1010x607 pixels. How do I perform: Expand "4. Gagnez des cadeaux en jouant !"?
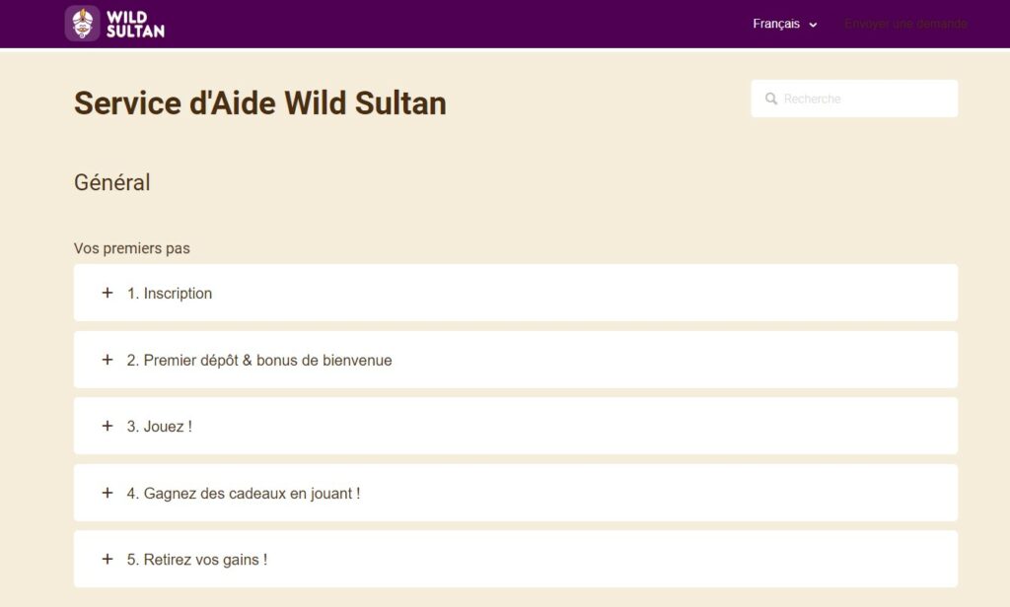click(252, 494)
